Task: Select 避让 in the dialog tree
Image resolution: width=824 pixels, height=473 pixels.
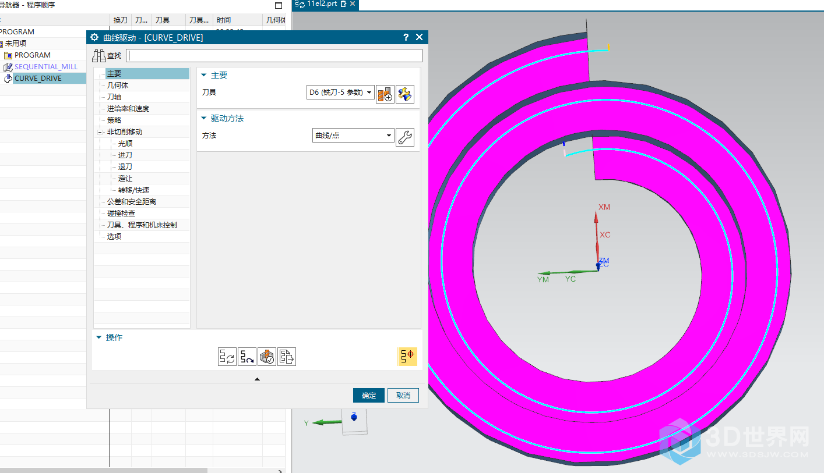Action: (x=125, y=179)
